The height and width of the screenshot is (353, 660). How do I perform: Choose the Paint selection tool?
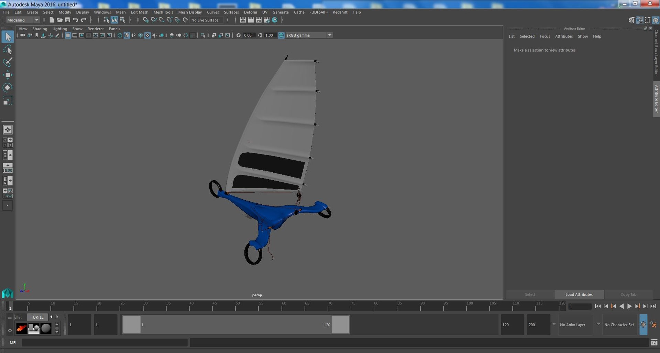coord(8,62)
